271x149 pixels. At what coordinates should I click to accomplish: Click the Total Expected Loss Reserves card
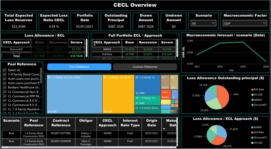click(18, 22)
